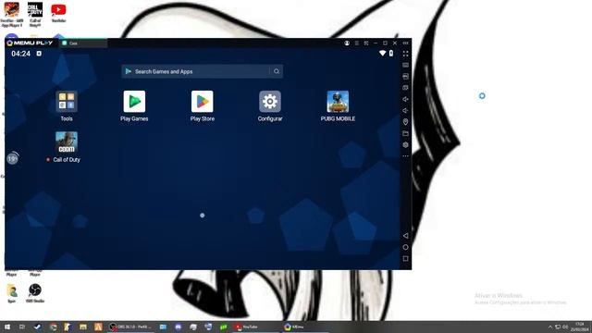
Task: Switch to MEmu taskbar button
Action: (x=305, y=327)
